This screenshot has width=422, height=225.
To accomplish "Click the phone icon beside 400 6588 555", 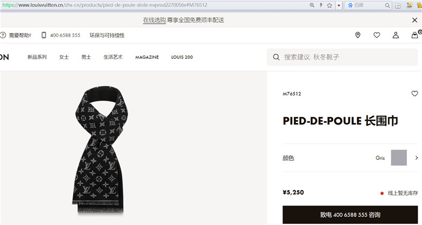I will [x=44, y=35].
